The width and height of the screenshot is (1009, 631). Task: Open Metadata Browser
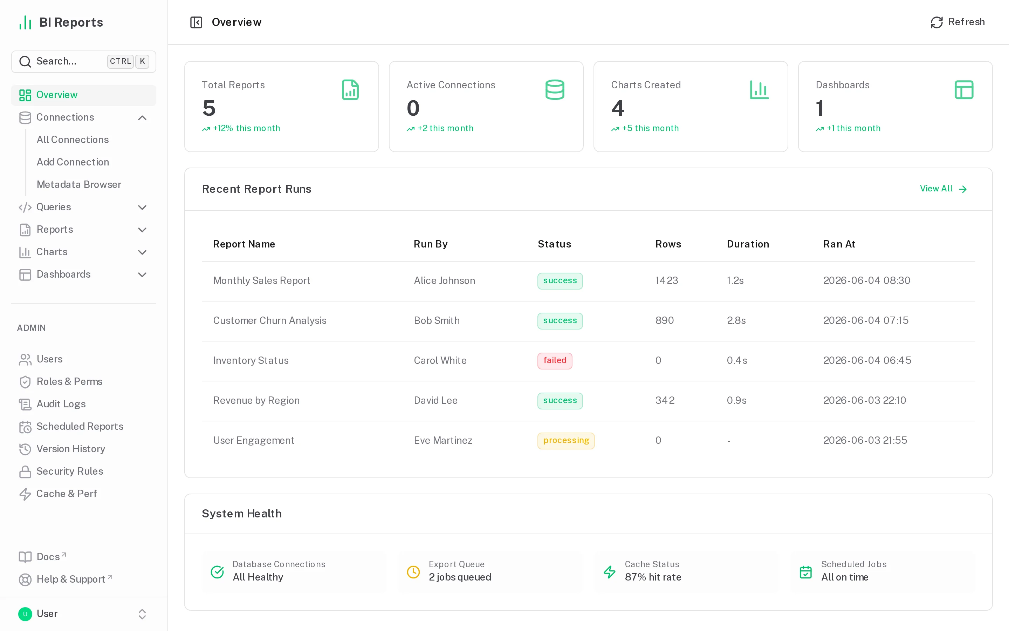click(79, 184)
